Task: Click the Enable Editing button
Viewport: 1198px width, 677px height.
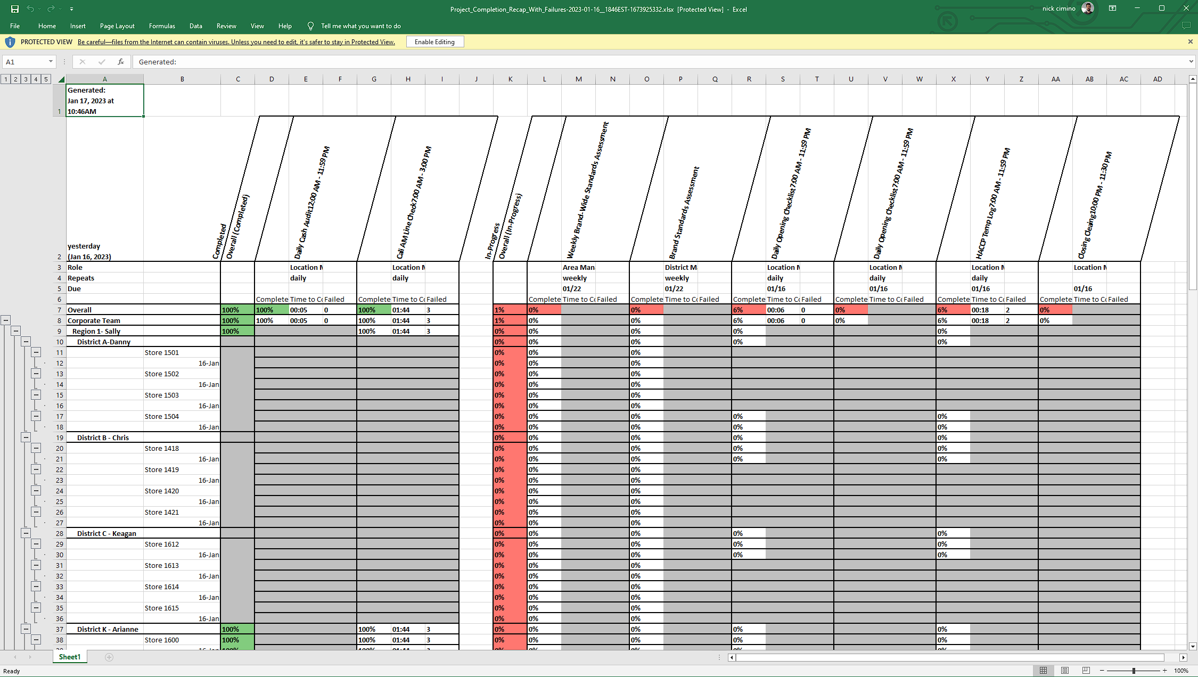Action: click(435, 42)
